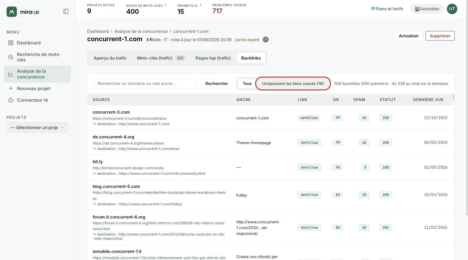
Task: Go to Dashboard breadcrumb link
Action: click(98, 31)
